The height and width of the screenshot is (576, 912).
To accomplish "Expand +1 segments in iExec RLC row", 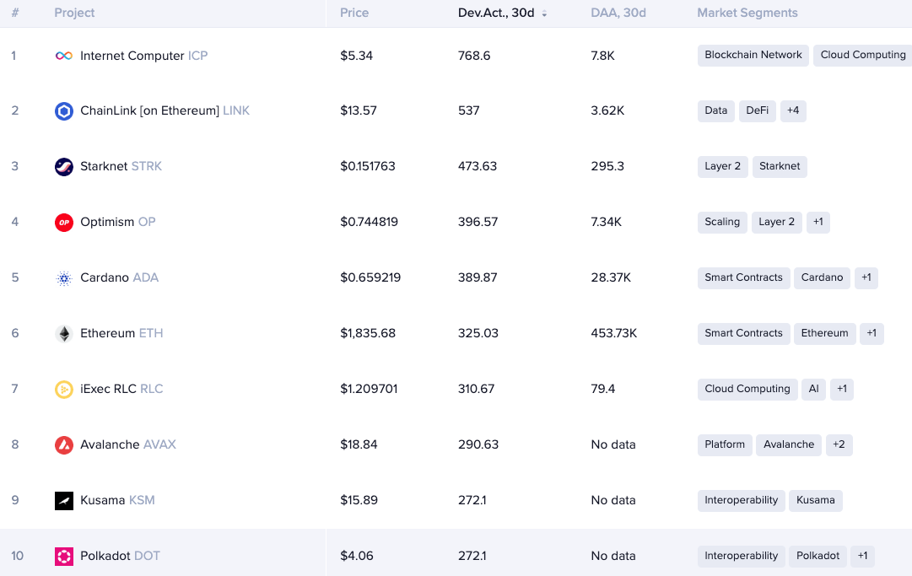I will (x=842, y=389).
